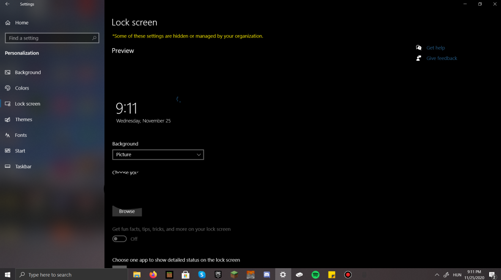Click the Find a setting search field

52,38
